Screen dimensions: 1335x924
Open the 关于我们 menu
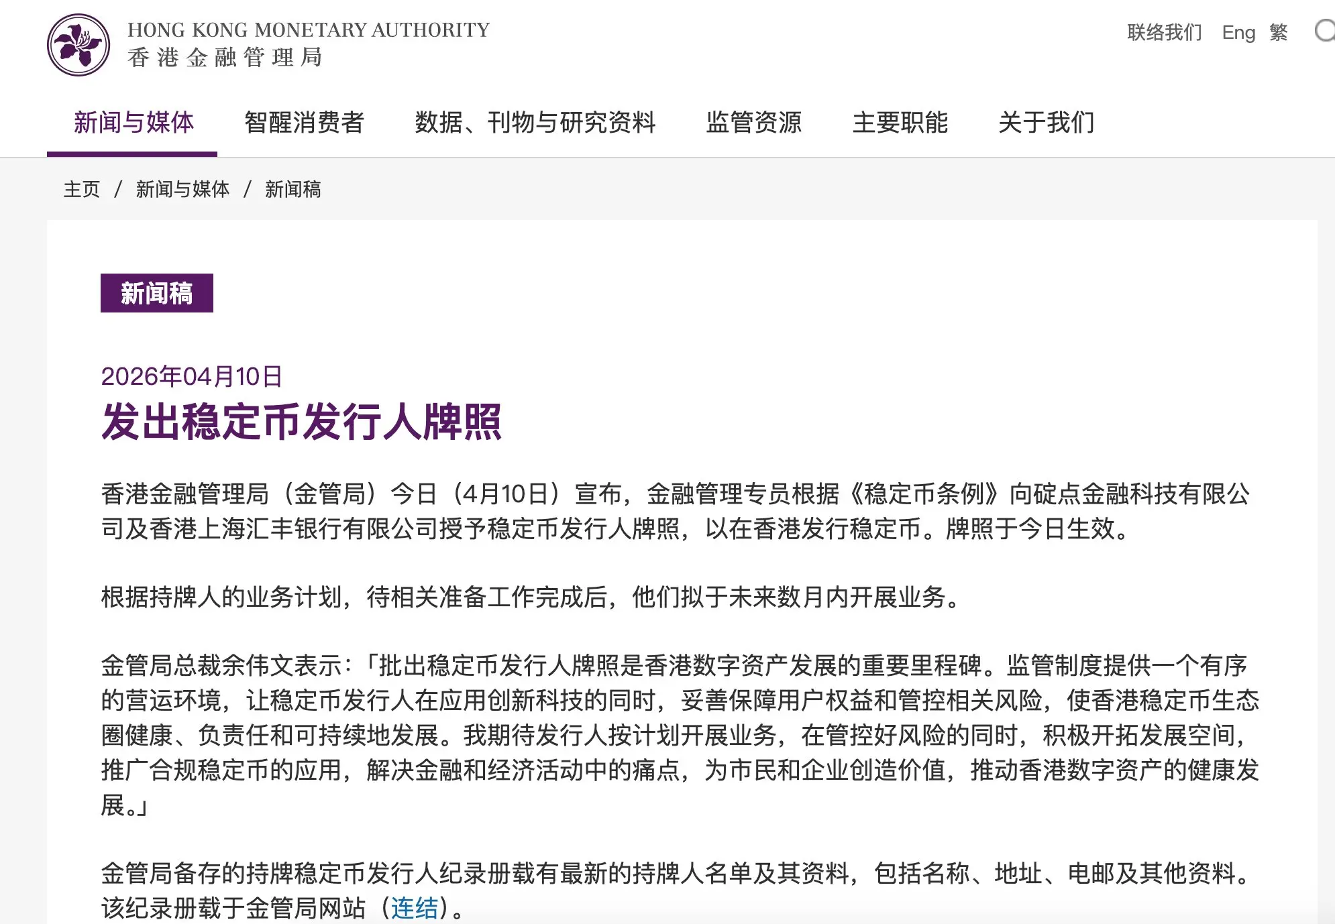click(1047, 123)
